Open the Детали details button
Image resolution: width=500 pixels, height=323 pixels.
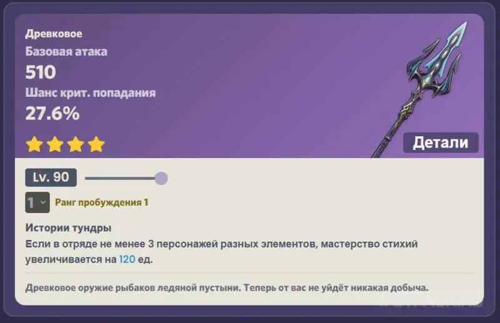click(441, 142)
